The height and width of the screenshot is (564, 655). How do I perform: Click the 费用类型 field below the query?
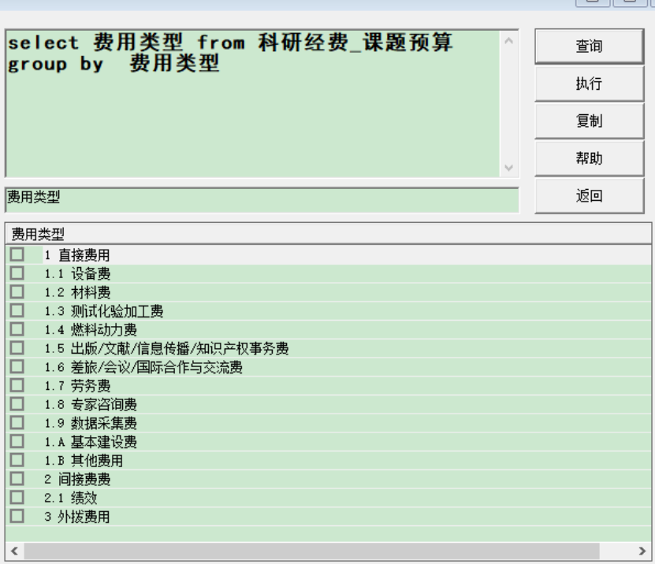[x=262, y=200]
